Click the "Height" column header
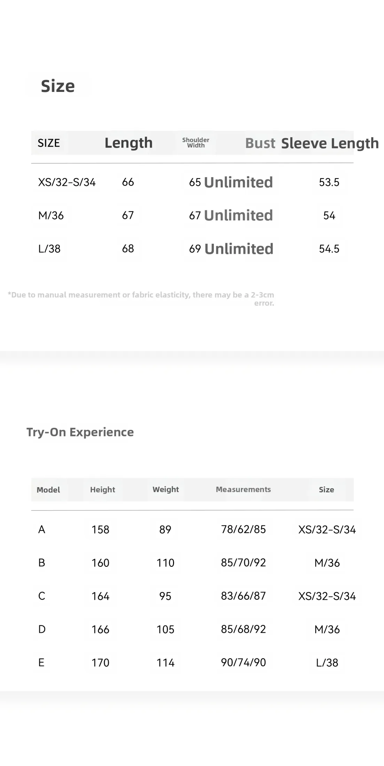This screenshot has height=766, width=384. tap(102, 490)
